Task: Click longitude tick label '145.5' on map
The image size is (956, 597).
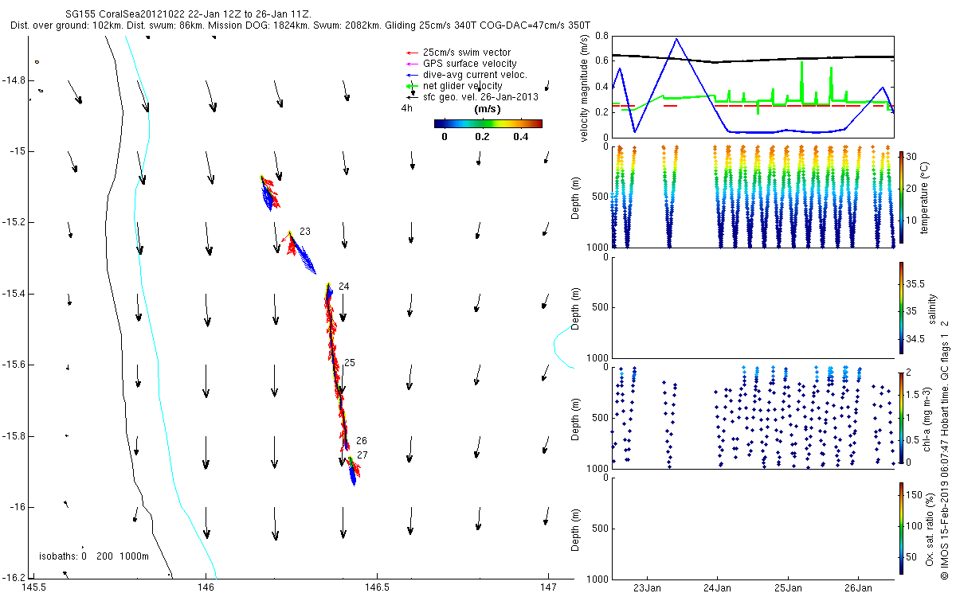Action: [35, 587]
